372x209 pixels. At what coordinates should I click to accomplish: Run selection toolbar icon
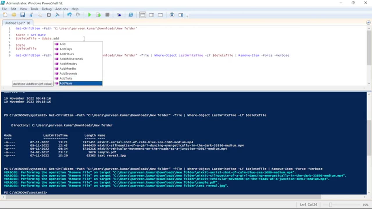[x=99, y=15]
